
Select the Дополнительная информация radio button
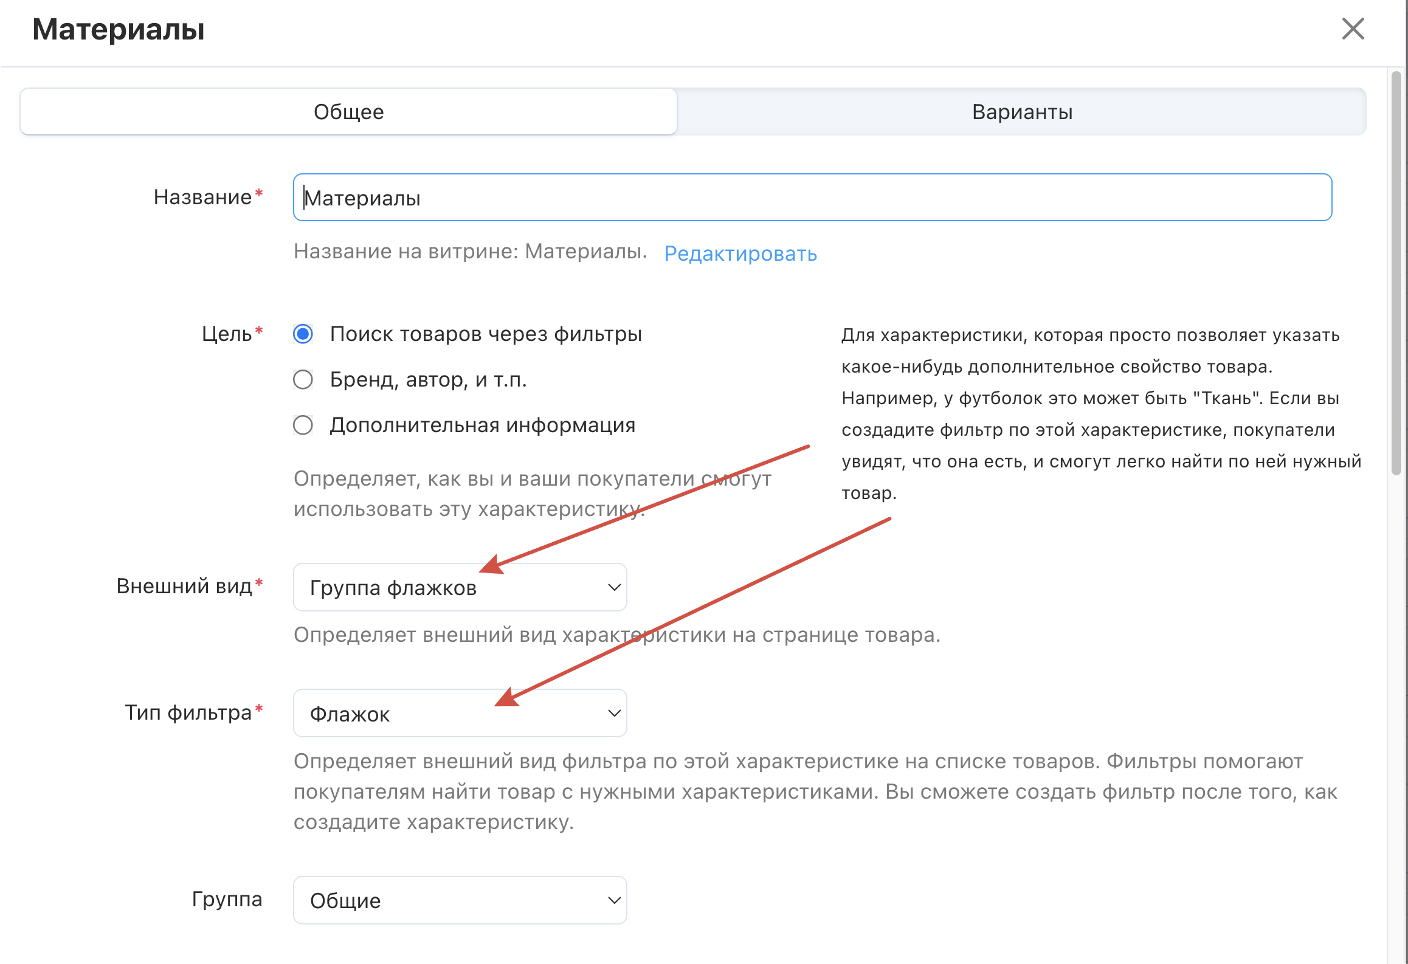pyautogui.click(x=303, y=425)
